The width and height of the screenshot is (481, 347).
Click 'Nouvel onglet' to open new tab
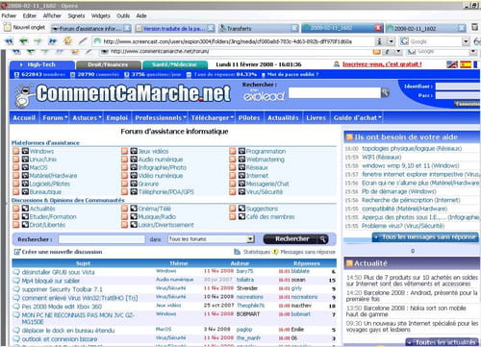point(24,28)
